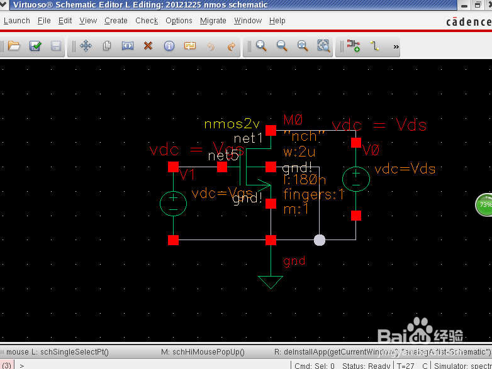Click the l:180n parameter text
The image size is (492, 369).
[305, 180]
